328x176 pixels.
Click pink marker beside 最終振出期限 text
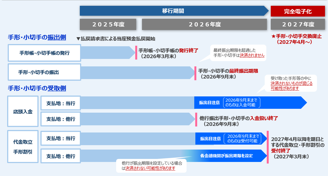(195, 73)
